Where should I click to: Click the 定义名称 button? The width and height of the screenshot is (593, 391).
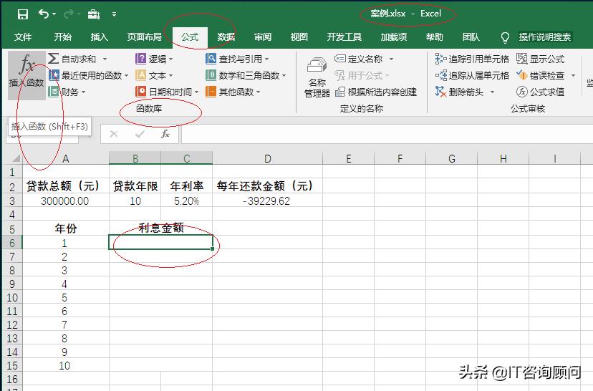click(x=359, y=59)
